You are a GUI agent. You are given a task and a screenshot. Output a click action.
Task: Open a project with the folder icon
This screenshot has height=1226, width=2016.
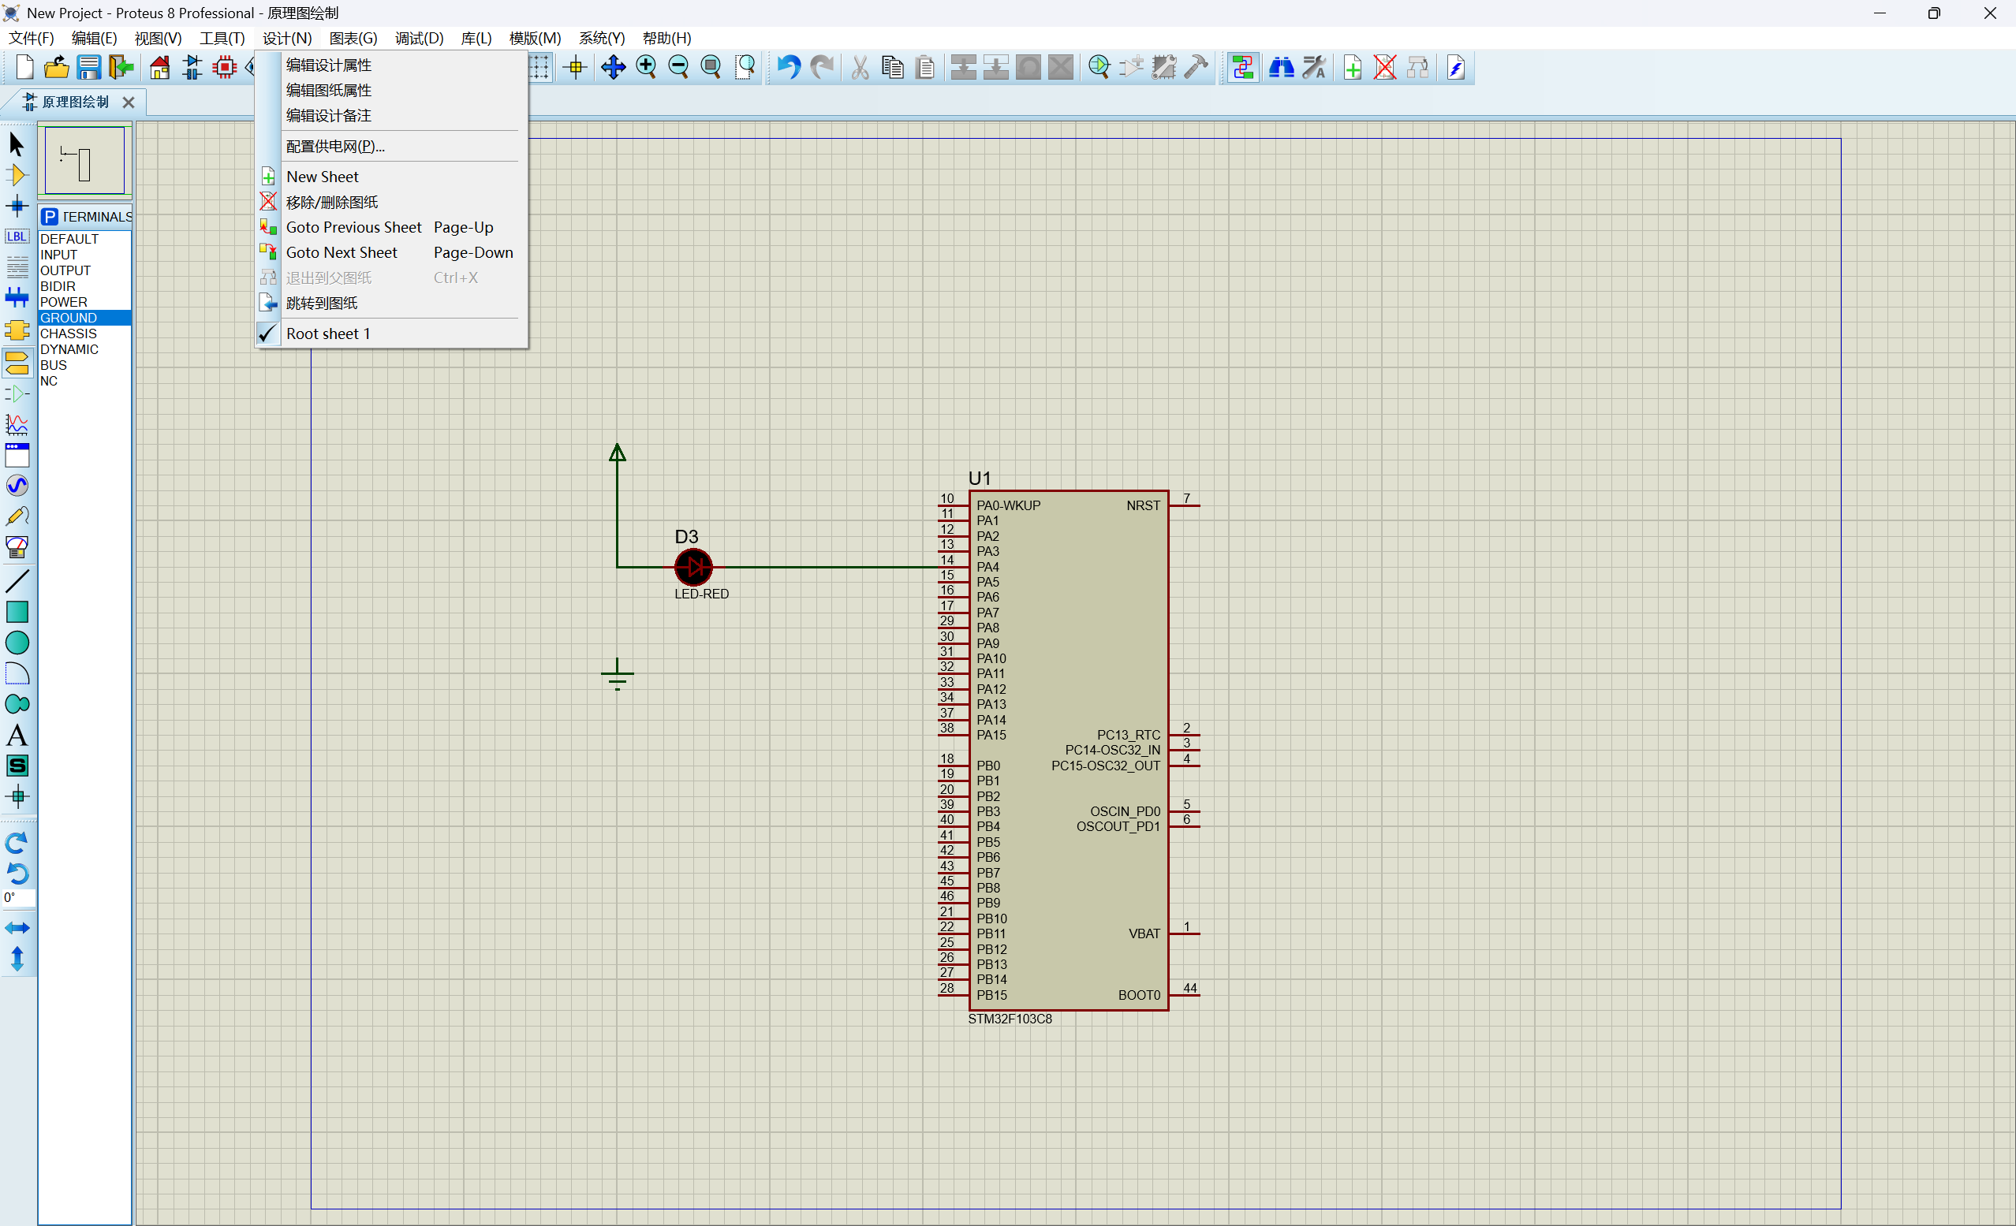click(x=57, y=67)
